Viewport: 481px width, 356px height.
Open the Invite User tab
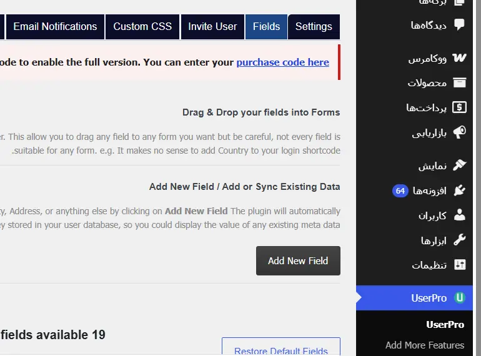[212, 27]
